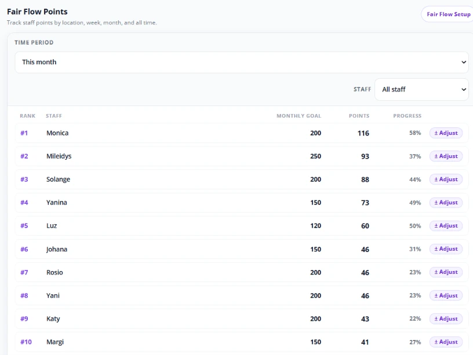Adjust points for Yani
This screenshot has height=355, width=473.
point(446,295)
